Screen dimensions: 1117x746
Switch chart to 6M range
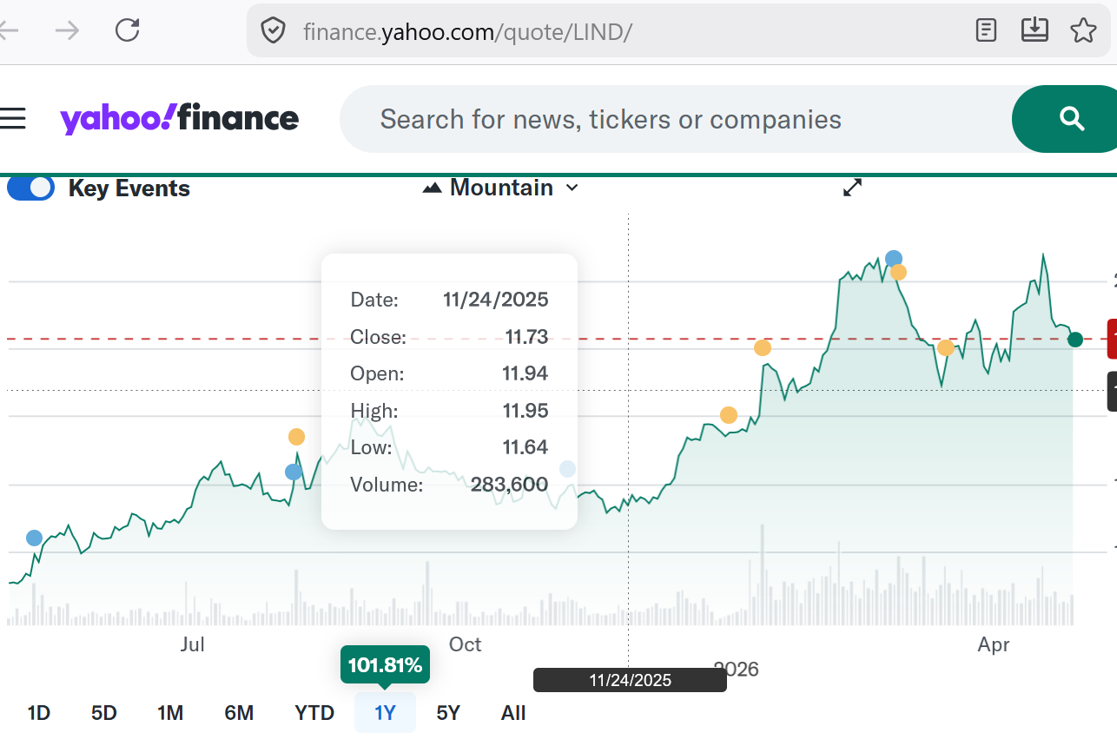239,713
